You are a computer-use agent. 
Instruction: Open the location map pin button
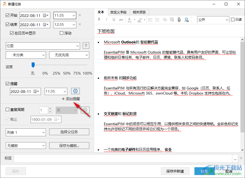point(86,46)
